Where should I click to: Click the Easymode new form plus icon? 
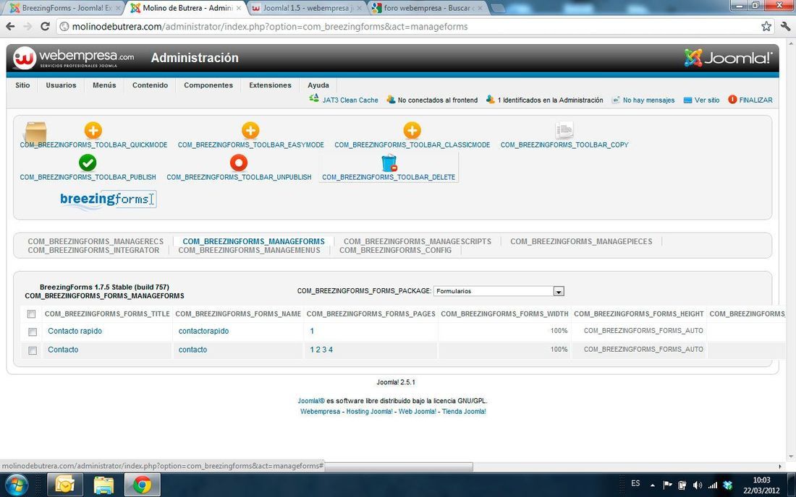pyautogui.click(x=250, y=130)
